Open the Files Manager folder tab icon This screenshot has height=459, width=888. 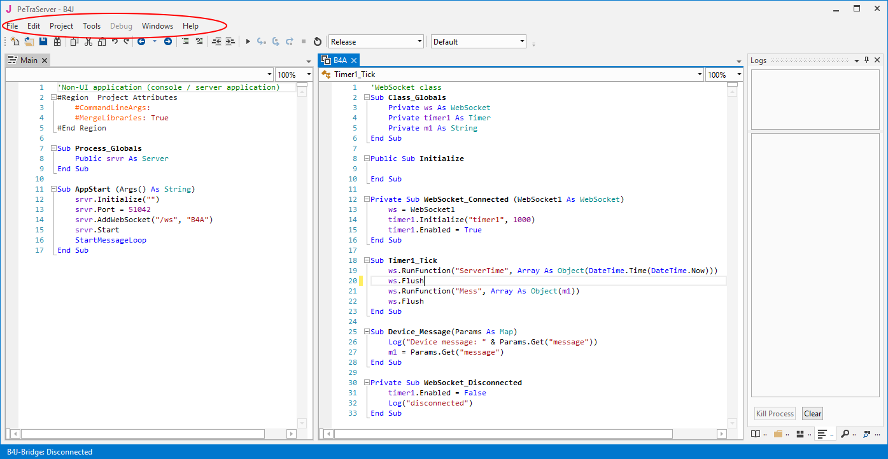click(x=777, y=434)
